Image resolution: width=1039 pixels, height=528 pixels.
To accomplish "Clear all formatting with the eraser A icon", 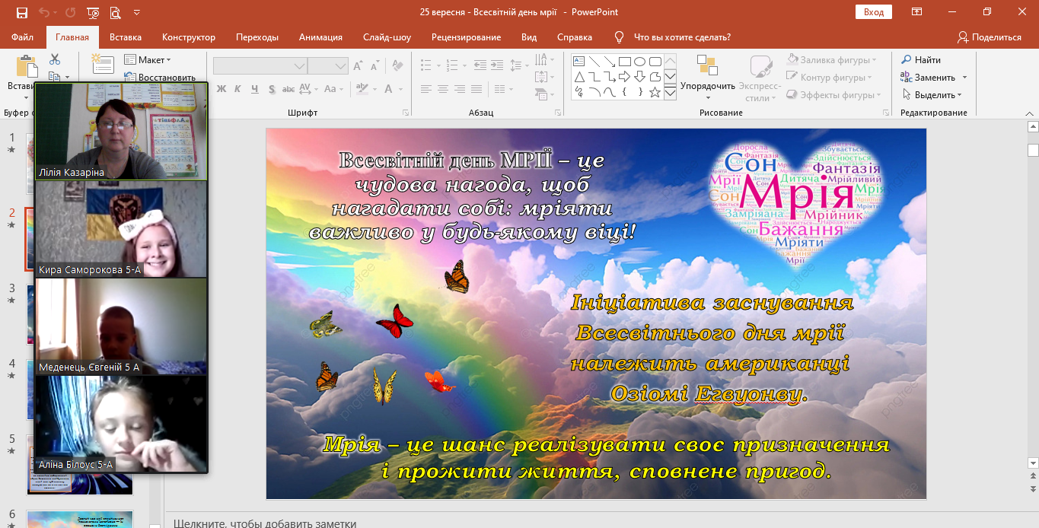I will tap(398, 66).
